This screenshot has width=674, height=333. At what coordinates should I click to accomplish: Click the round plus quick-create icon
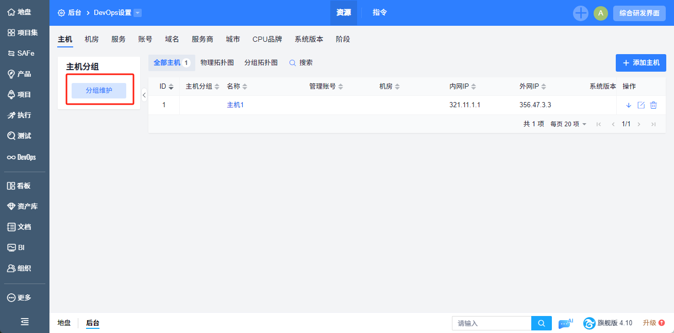(581, 13)
